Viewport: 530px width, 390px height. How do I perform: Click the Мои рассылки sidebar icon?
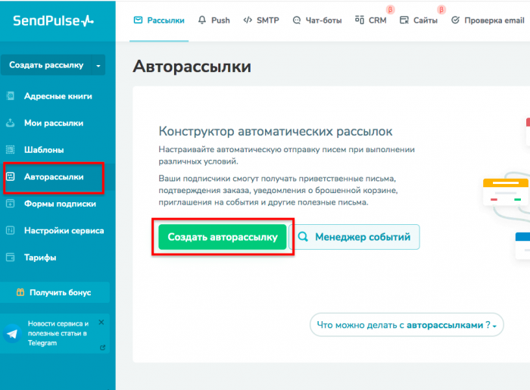point(11,123)
